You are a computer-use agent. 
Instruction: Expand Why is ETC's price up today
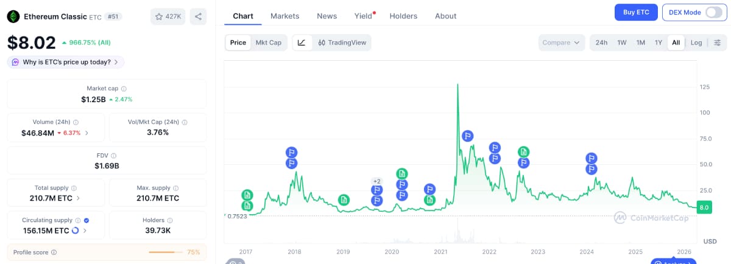pyautogui.click(x=66, y=62)
